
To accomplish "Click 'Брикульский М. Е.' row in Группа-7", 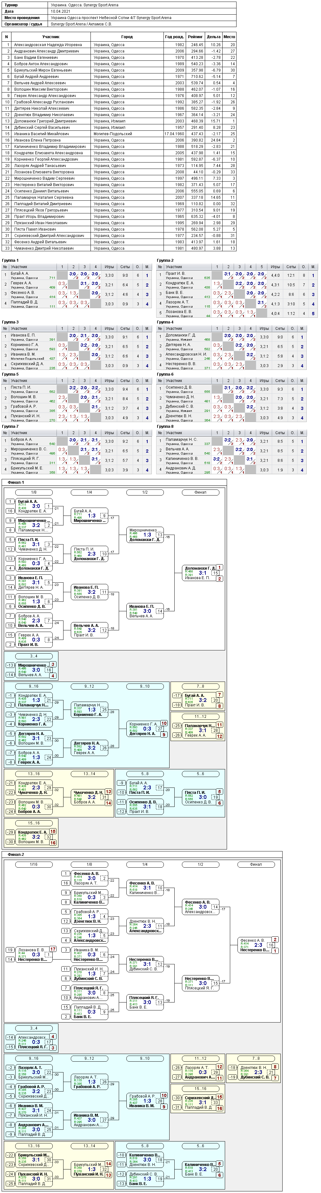I will click(77, 470).
